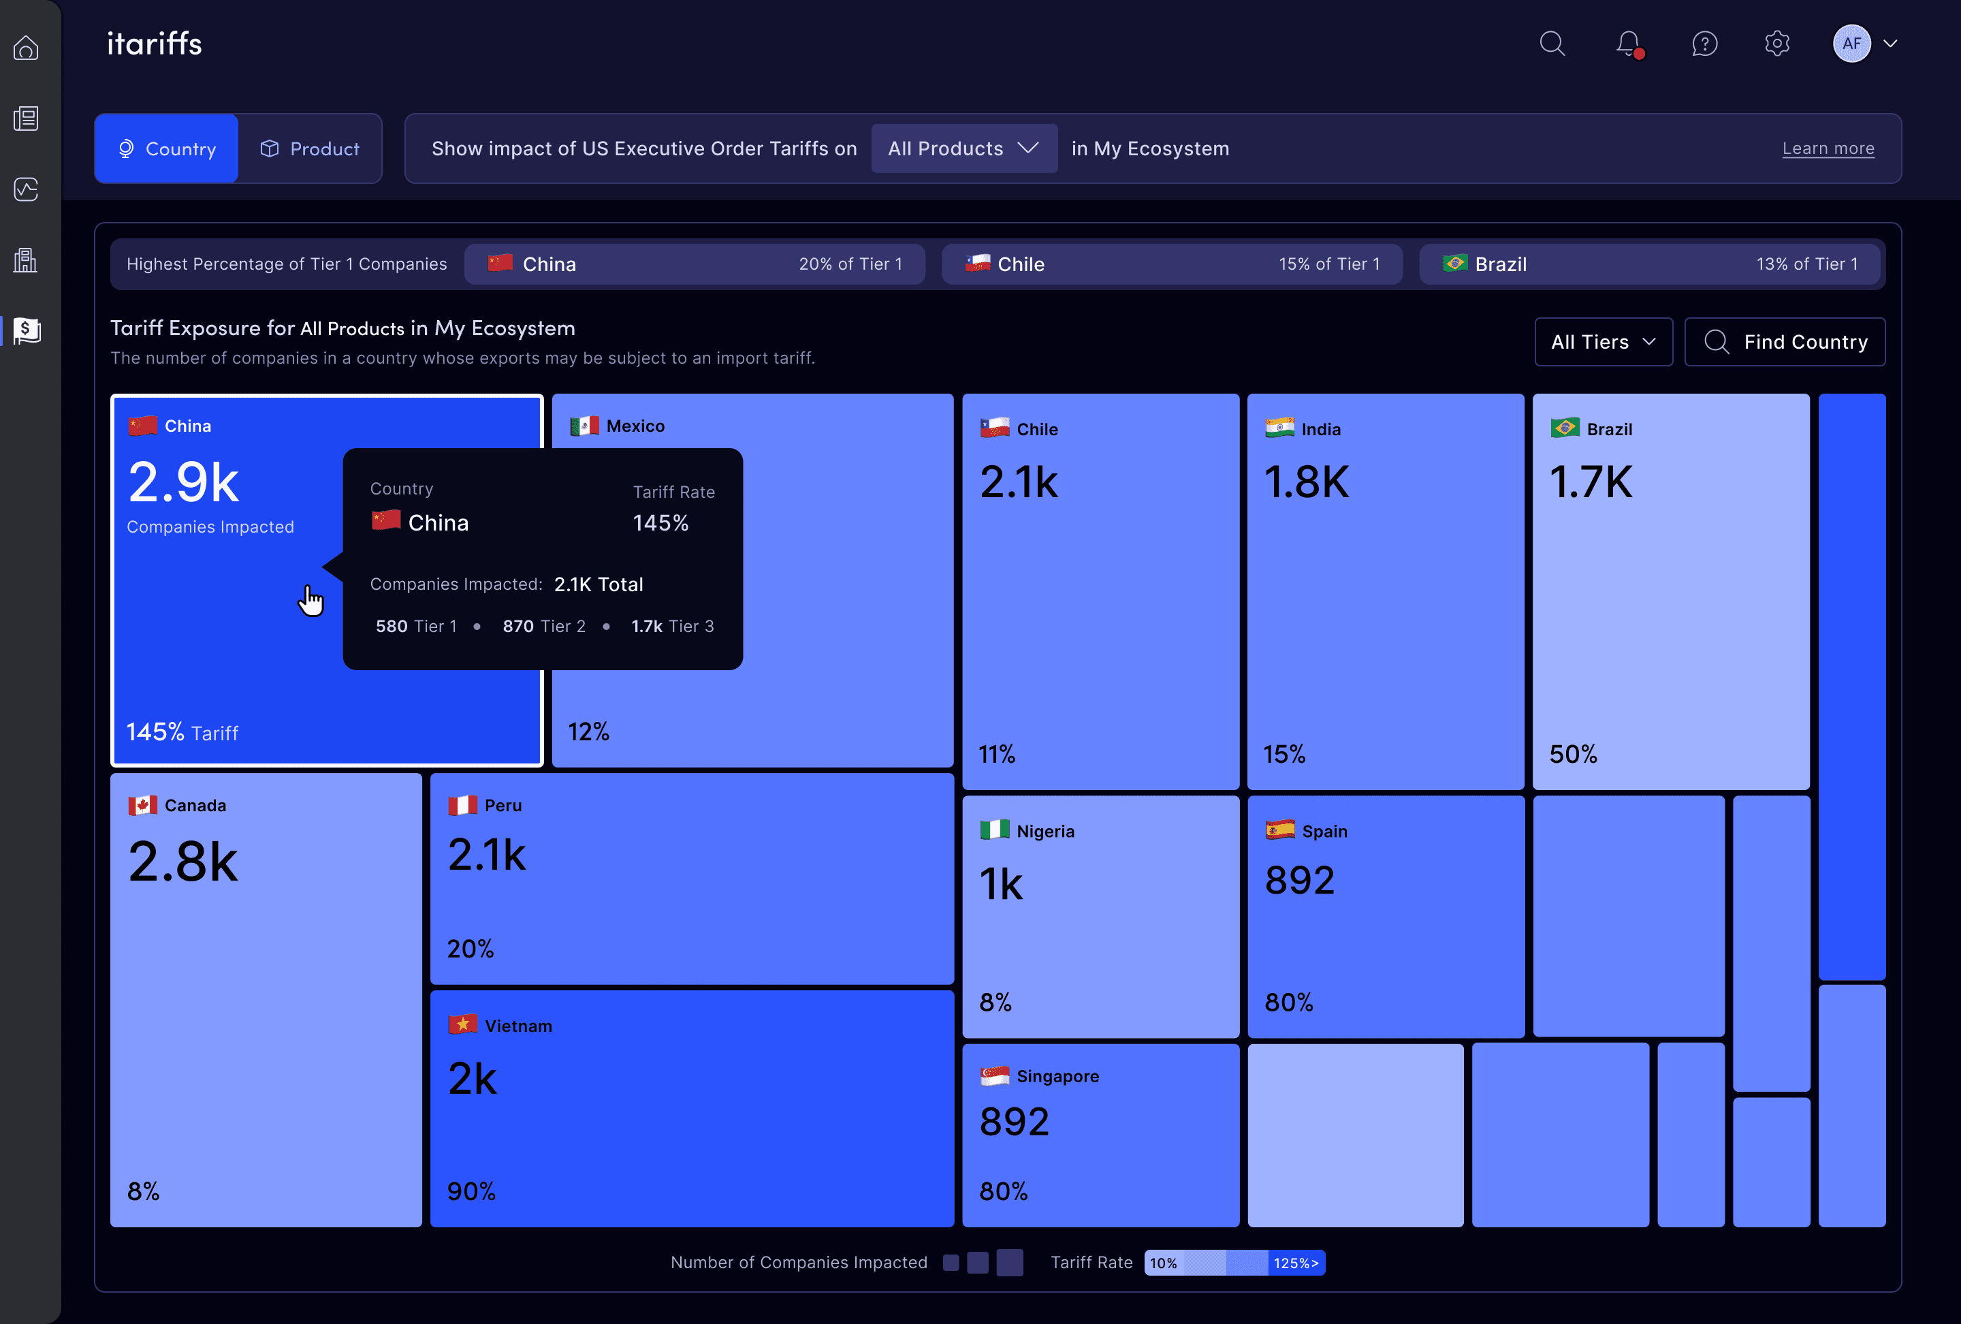Click in the Find Country search field

tap(1785, 342)
